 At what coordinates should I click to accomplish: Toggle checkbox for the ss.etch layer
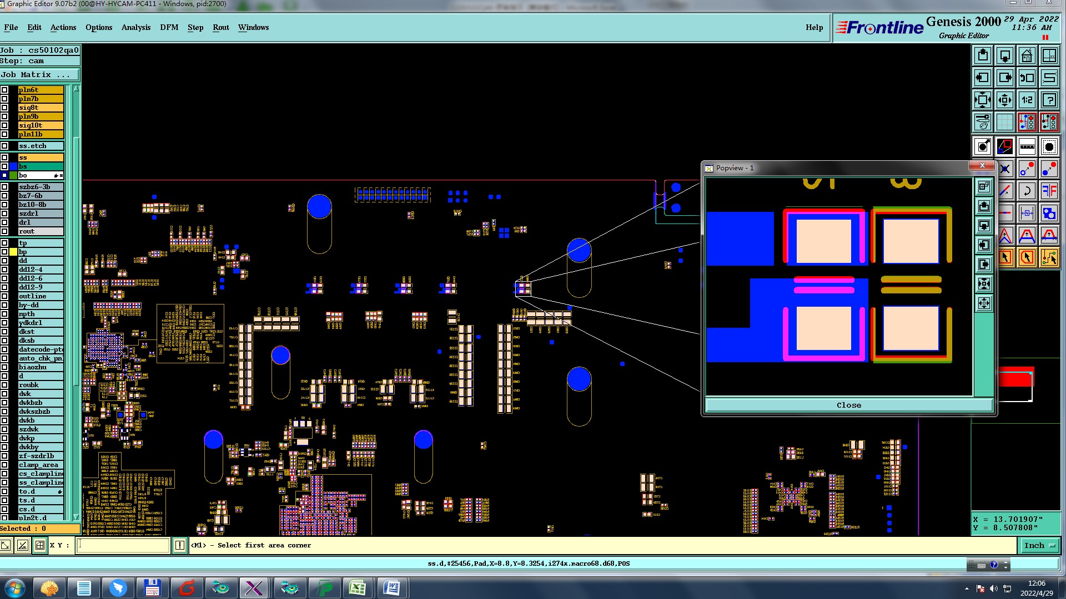[x=4, y=146]
